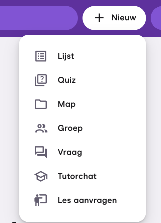
Task: Click the Groep people icon
Action: [41, 128]
